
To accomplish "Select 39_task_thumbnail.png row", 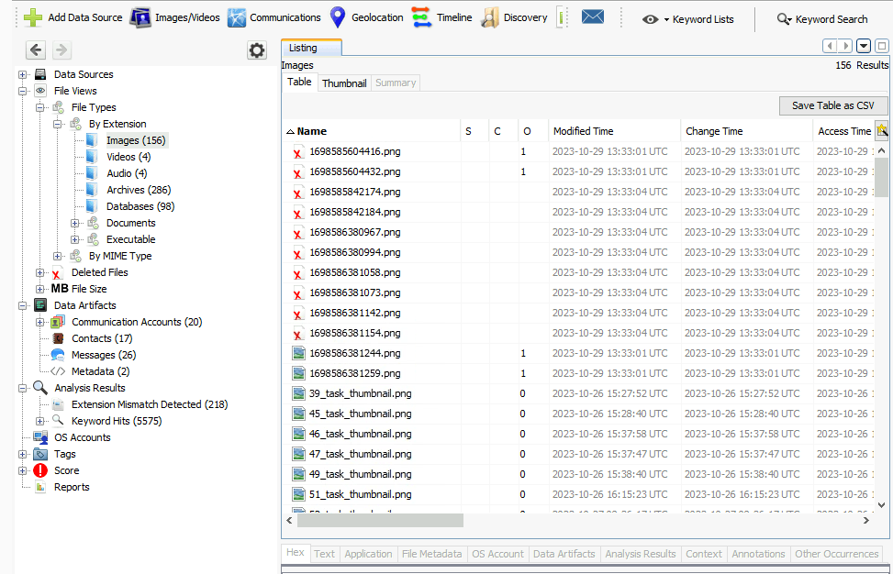I will tap(578, 393).
